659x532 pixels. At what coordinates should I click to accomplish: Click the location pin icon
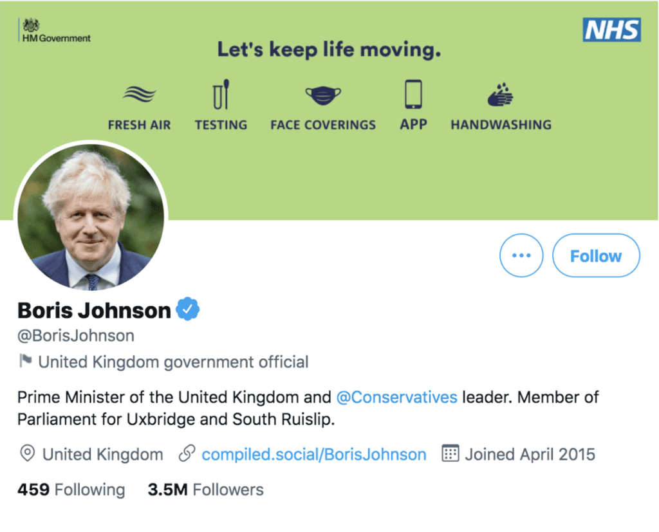(x=27, y=454)
